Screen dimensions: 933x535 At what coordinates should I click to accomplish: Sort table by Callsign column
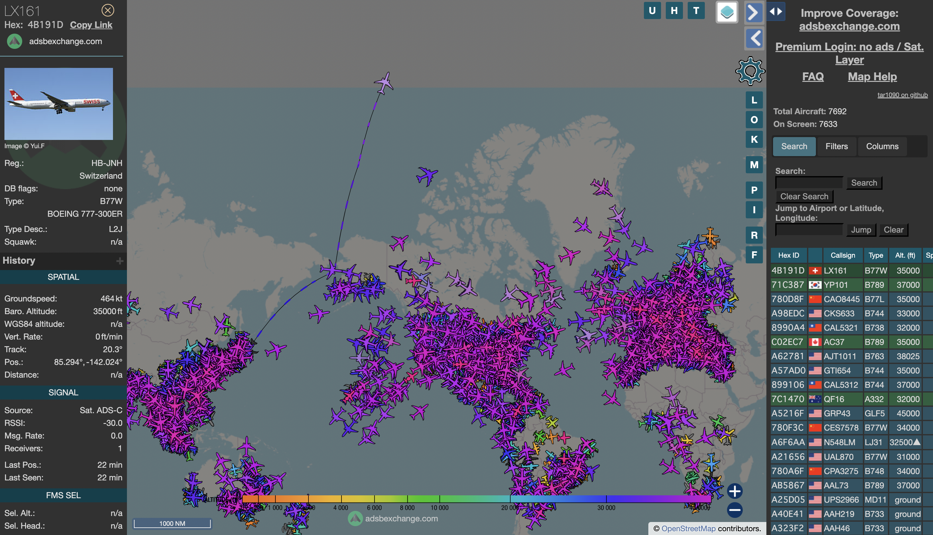click(x=843, y=255)
